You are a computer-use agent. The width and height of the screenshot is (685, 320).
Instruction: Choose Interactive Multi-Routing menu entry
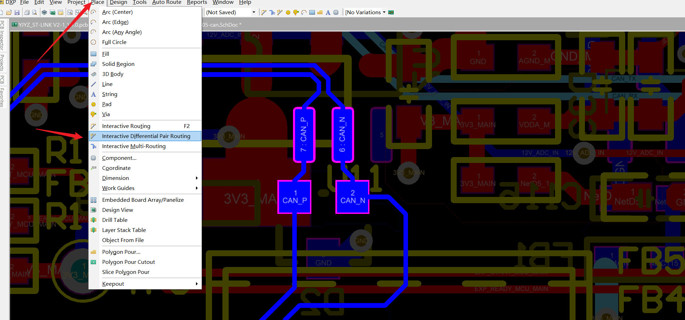(145, 146)
